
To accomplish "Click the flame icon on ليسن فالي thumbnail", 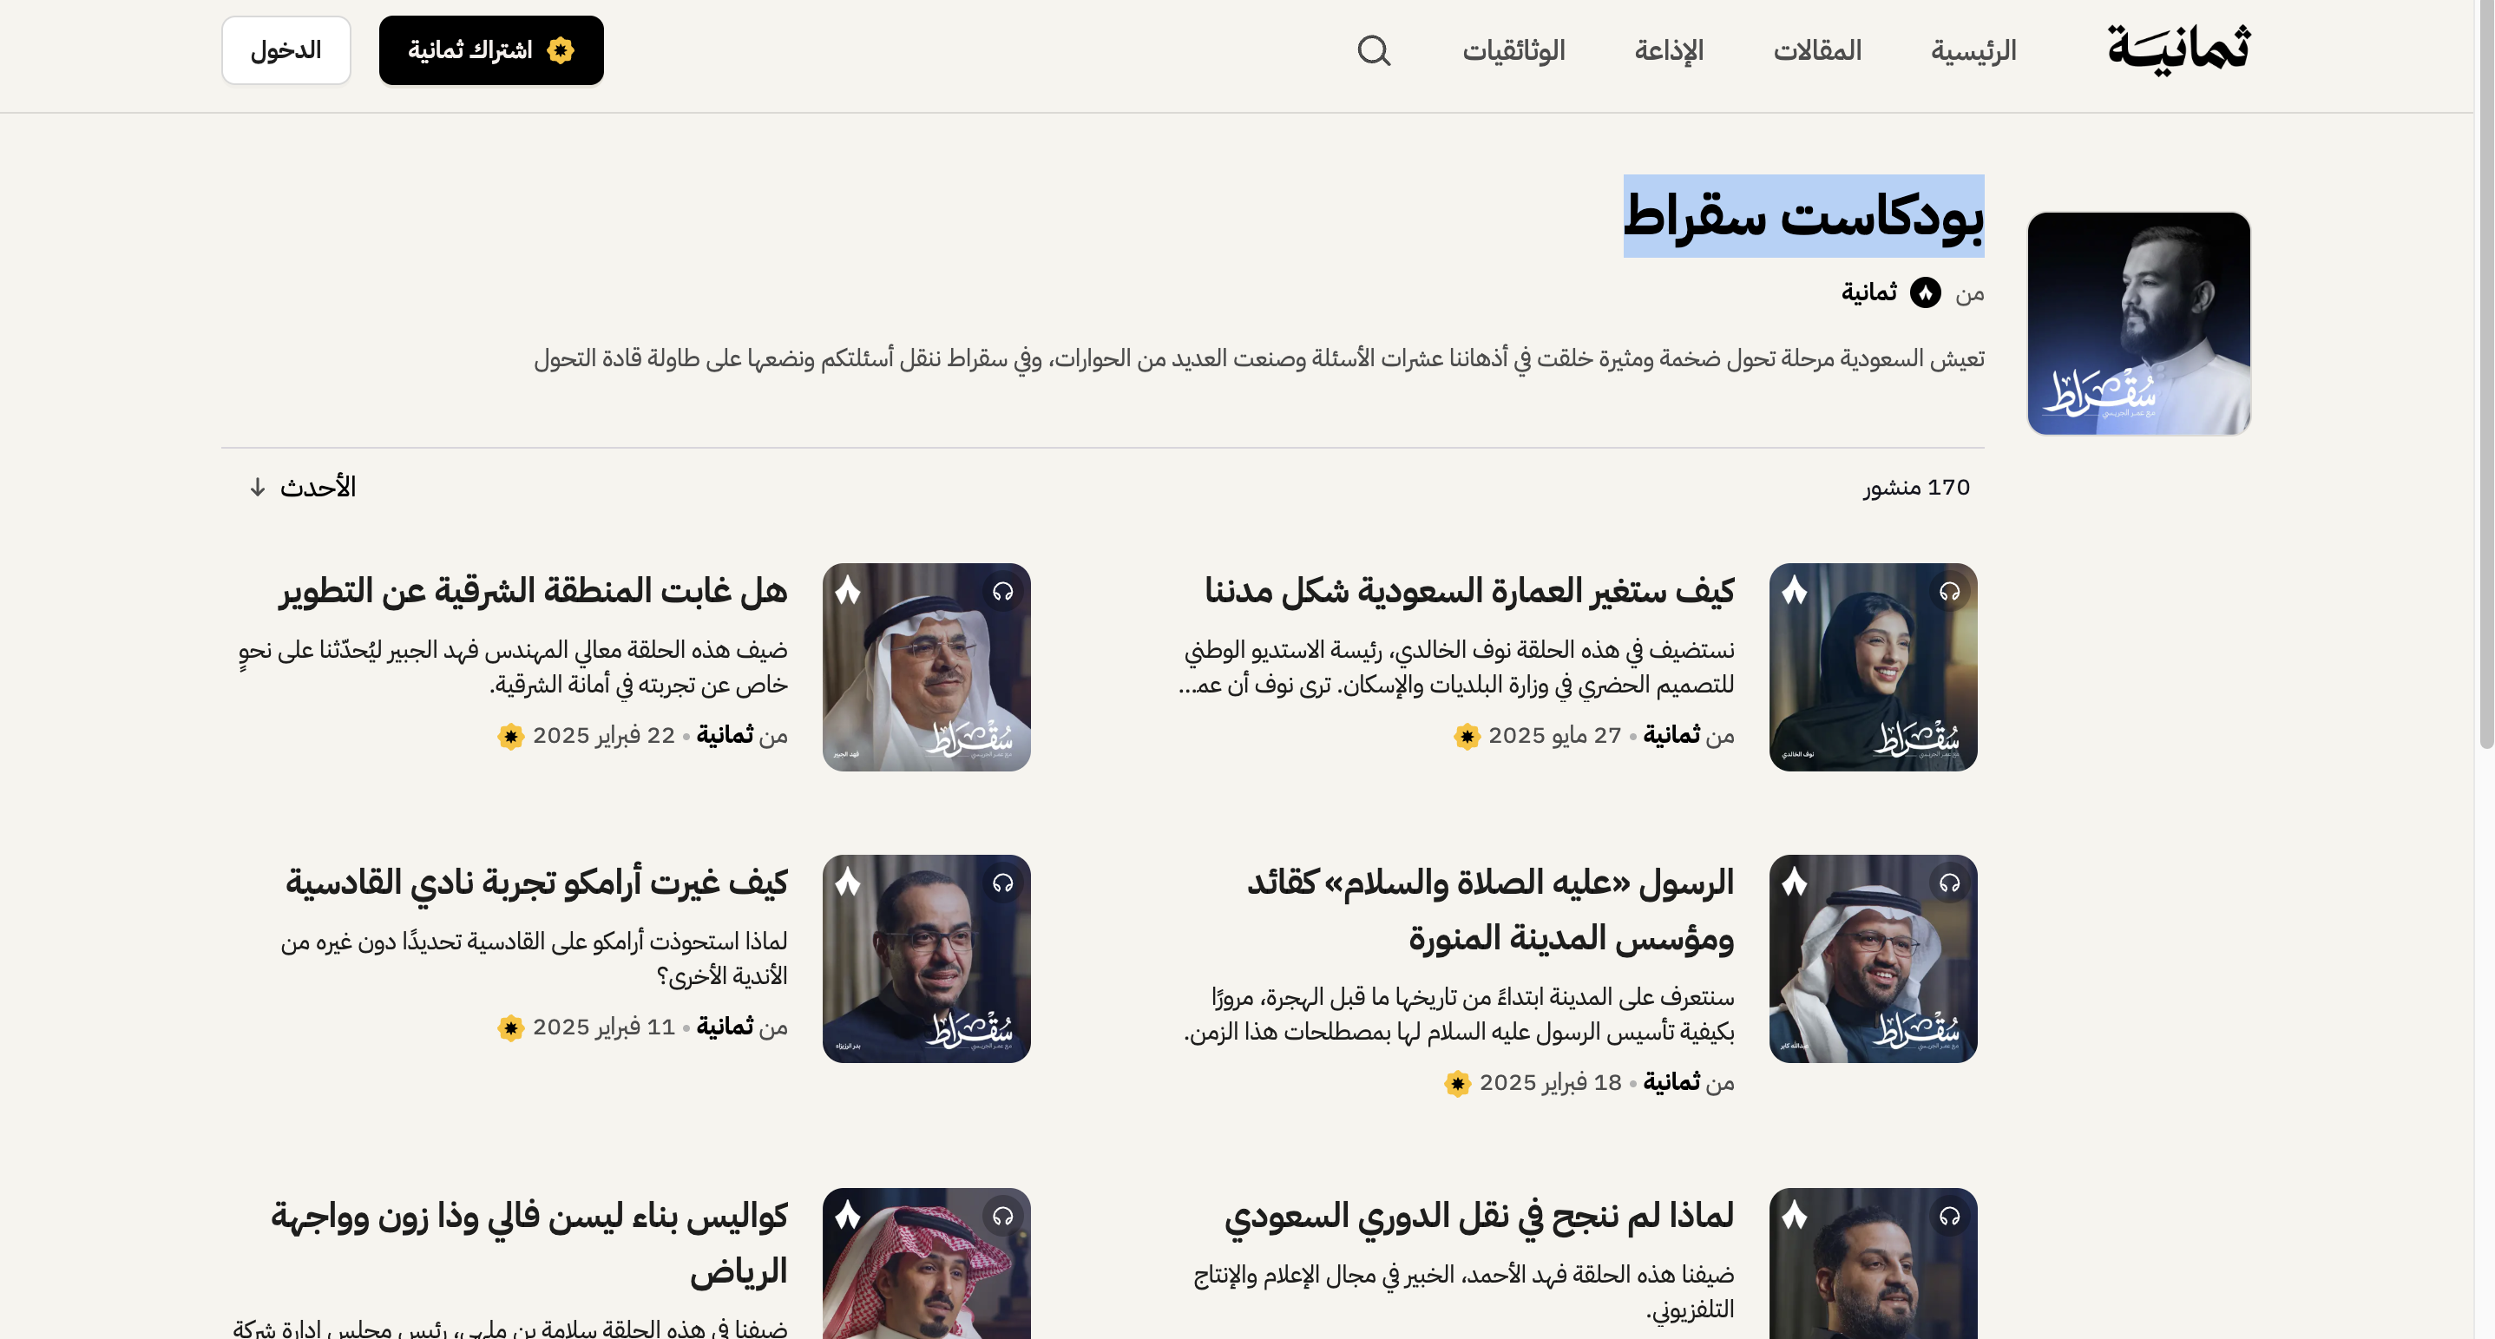I will [848, 1215].
